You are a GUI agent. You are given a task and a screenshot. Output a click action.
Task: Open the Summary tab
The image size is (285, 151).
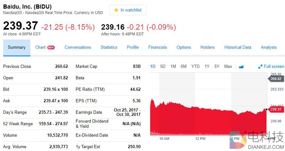click(17, 47)
